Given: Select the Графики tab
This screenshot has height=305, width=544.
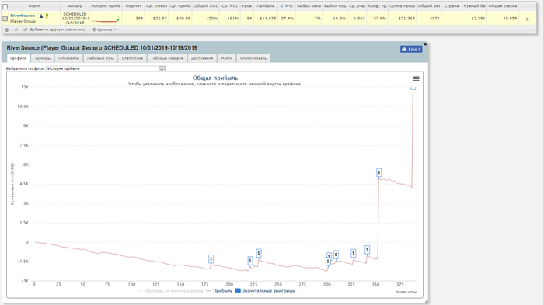Looking at the screenshot, I should [19, 58].
